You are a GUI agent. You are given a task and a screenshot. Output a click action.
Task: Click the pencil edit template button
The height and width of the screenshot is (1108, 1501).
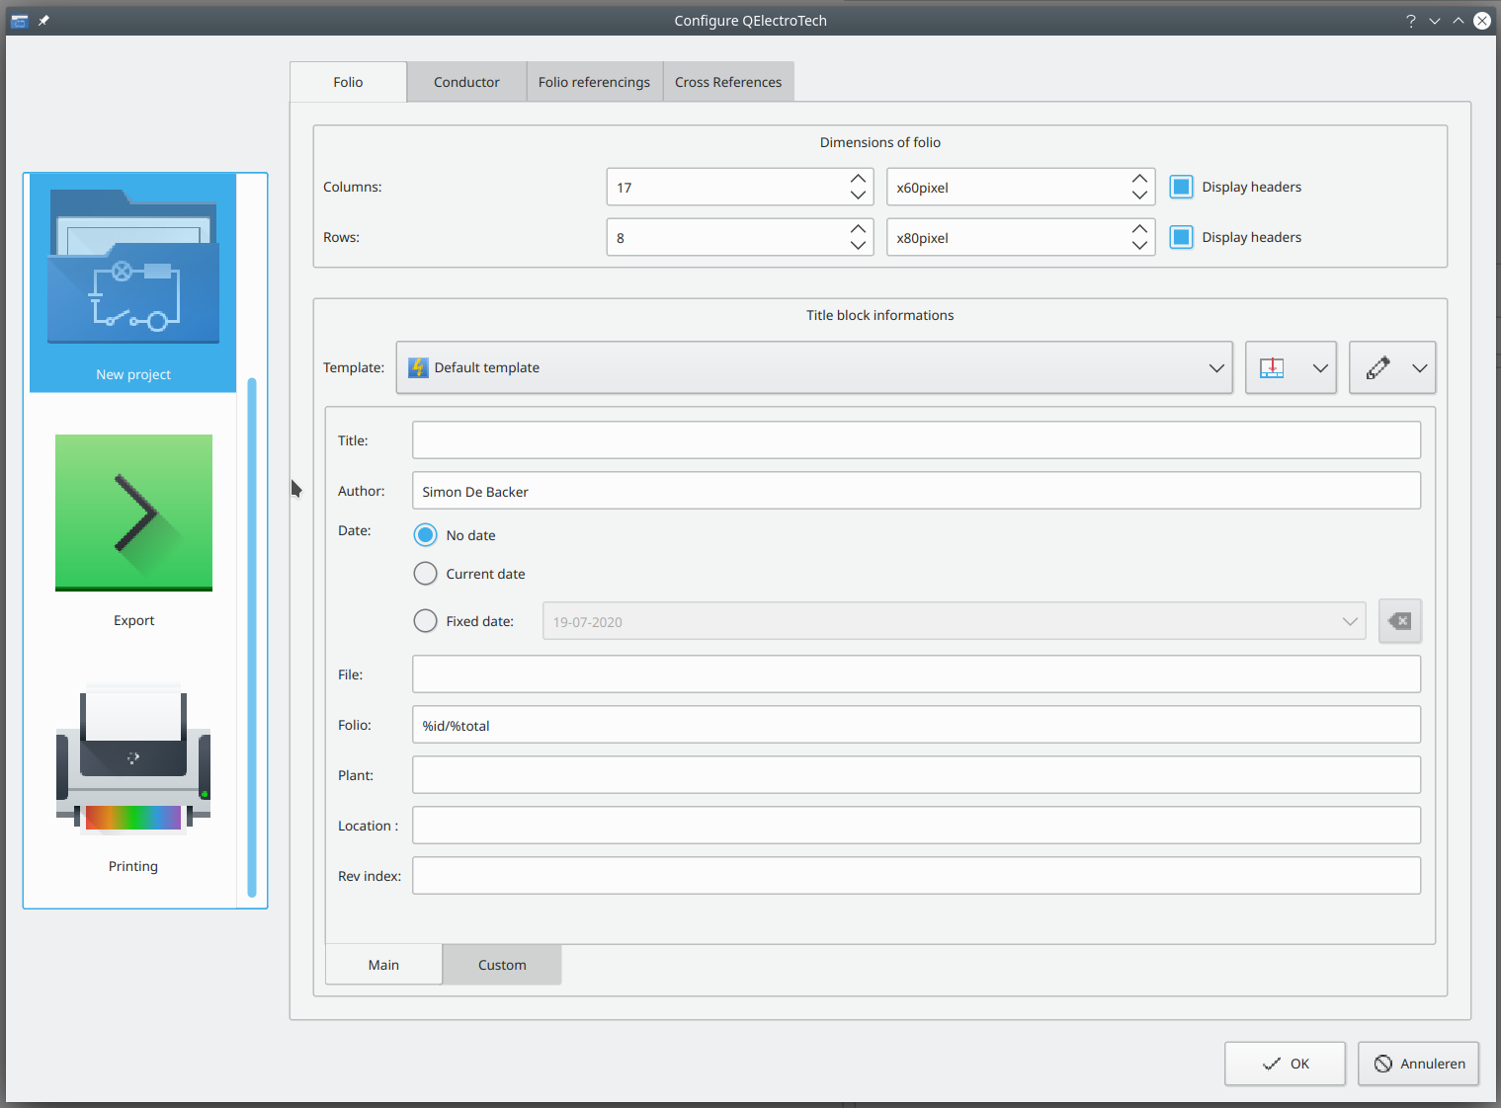[x=1377, y=368]
